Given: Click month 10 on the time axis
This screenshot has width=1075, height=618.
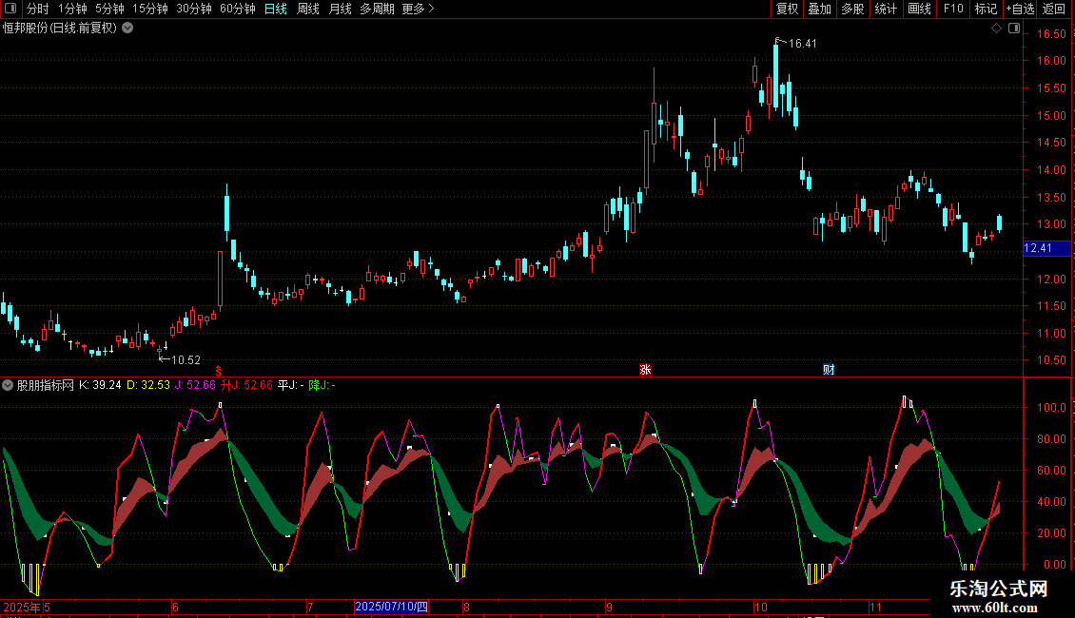Looking at the screenshot, I should coord(760,607).
